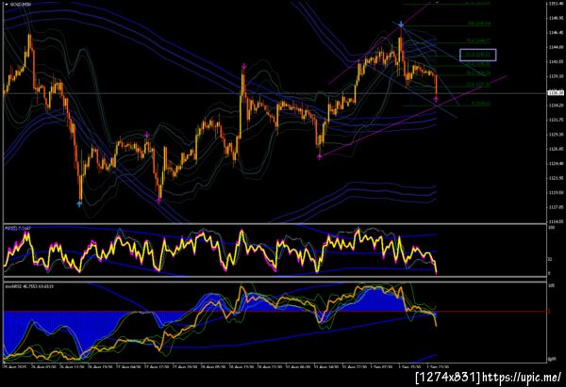This screenshot has height=387, width=566.
Task: Click the 100 scale value in RSI panel
Action: 551,228
